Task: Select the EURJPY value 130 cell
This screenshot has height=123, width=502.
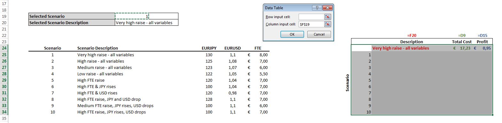Action: pyautogui.click(x=209, y=55)
